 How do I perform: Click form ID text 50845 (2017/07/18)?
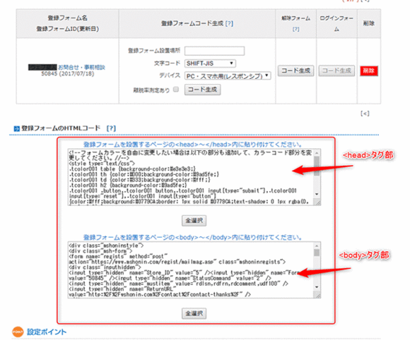click(x=67, y=74)
